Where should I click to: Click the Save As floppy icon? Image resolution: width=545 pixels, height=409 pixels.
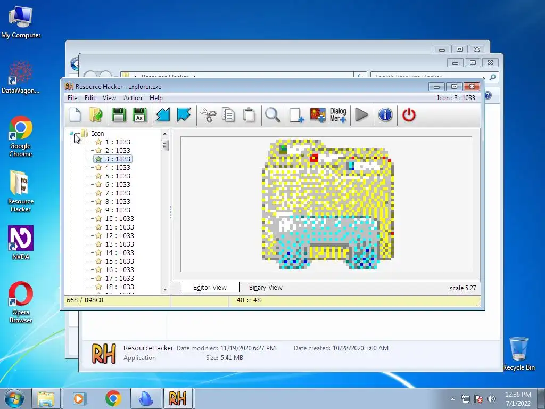(x=139, y=115)
